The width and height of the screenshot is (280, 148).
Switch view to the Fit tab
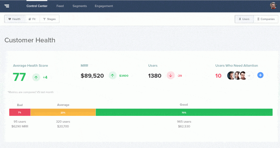click(x=32, y=19)
